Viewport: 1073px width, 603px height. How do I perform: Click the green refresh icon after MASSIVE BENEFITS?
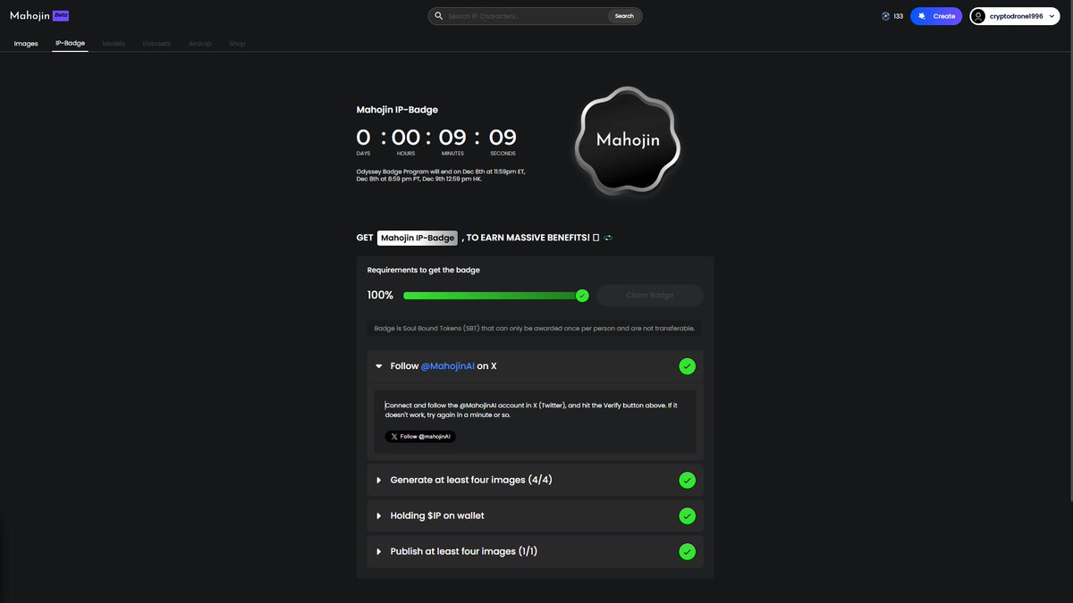point(608,238)
